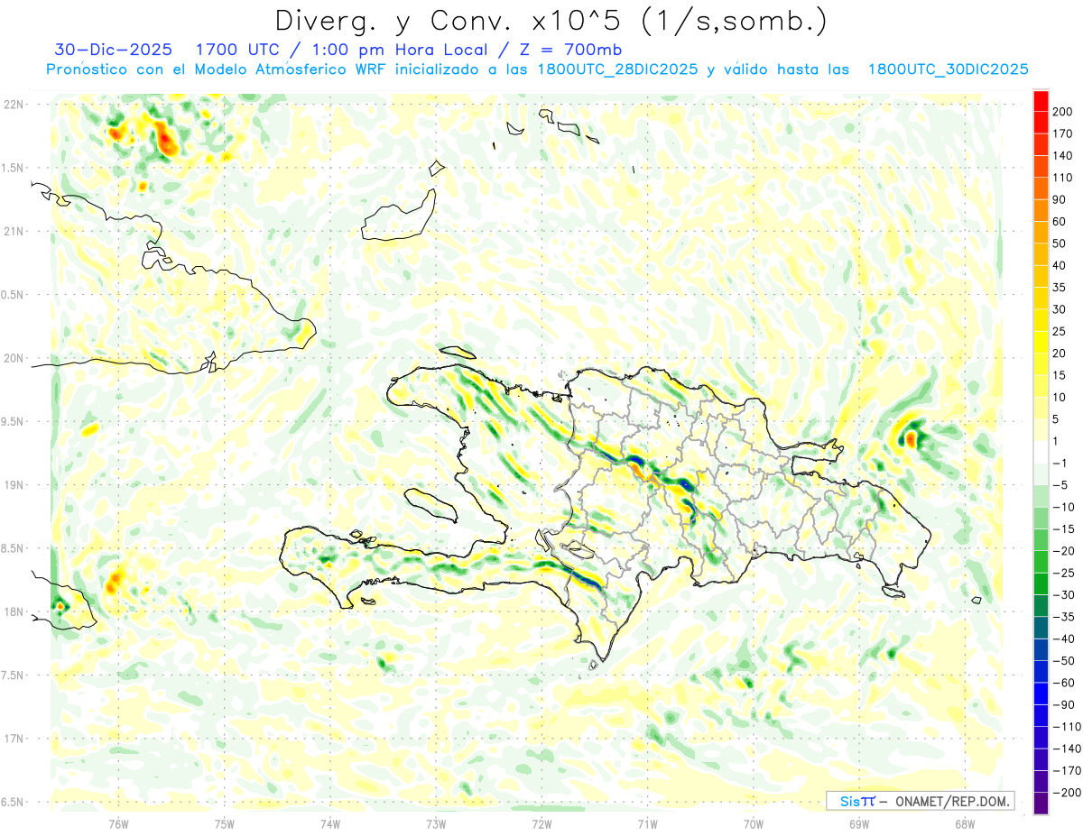Click the "20N" latitude label
This screenshot has height=836, width=1083.
[x=14, y=358]
